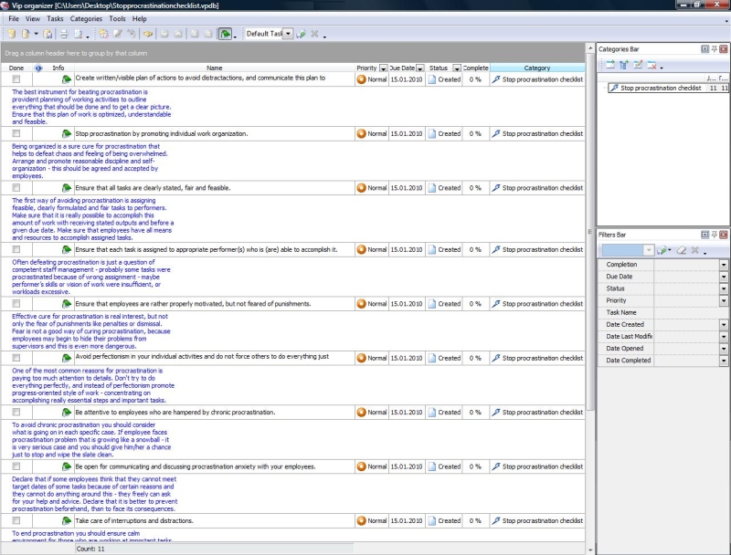Click the Task Name filter input field
This screenshot has height=555, width=731.
point(690,312)
